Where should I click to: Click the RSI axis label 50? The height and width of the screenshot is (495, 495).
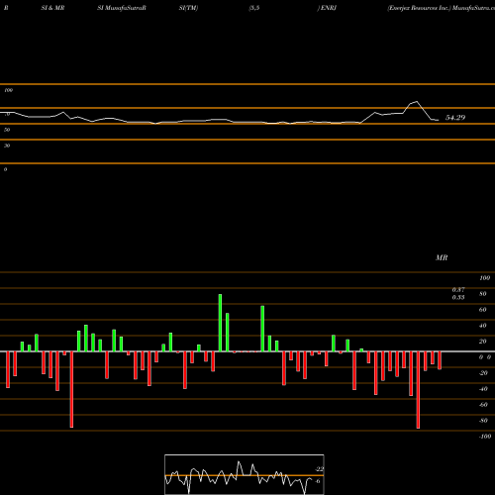(7, 130)
